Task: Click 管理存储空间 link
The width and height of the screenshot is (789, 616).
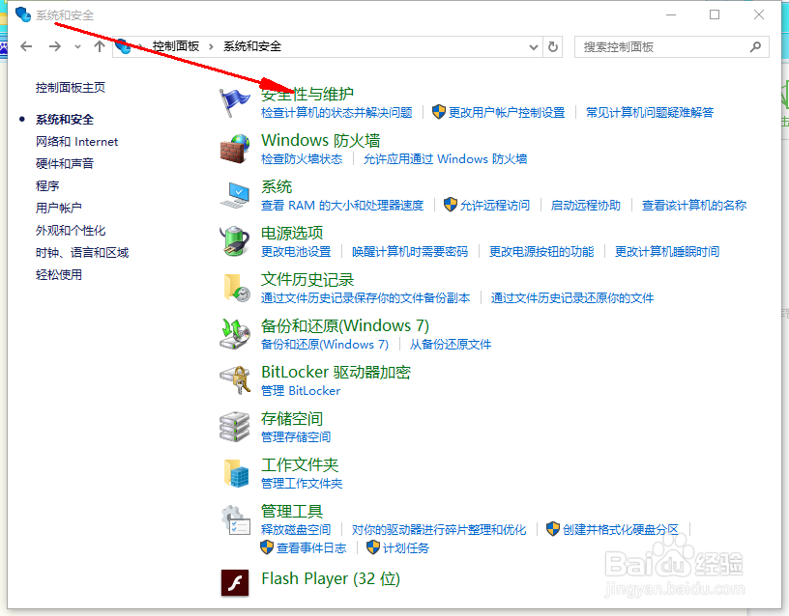Action: pos(296,437)
